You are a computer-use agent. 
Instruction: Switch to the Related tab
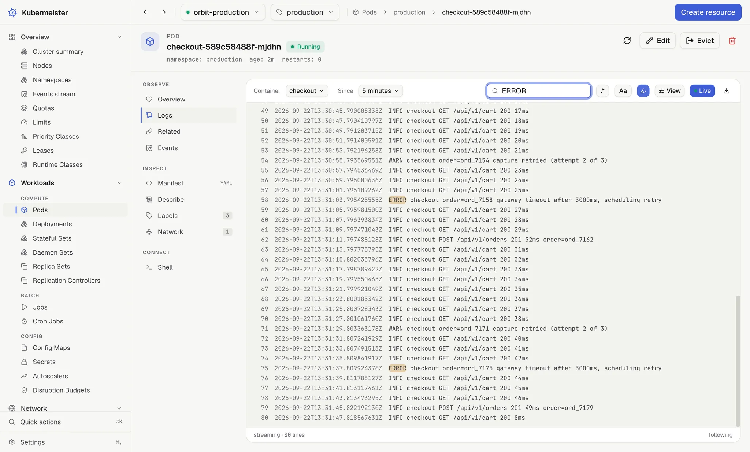pyautogui.click(x=189, y=131)
